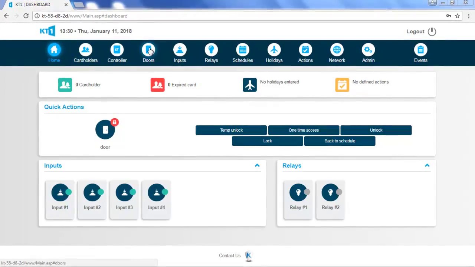Click the "No holidays entered" text
The image size is (475, 267).
click(279, 82)
